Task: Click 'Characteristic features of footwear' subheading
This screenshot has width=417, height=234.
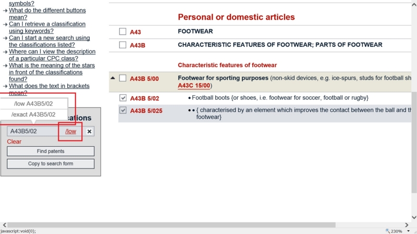Action: pos(227,66)
